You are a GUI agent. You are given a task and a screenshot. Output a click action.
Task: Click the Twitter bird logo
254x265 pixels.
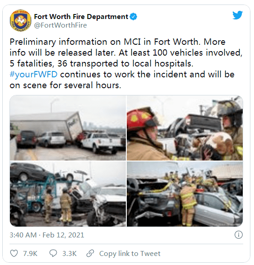coord(237,15)
